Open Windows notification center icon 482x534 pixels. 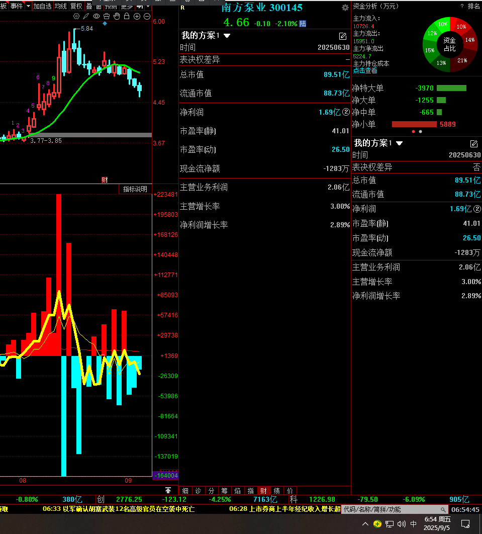[x=465, y=524]
